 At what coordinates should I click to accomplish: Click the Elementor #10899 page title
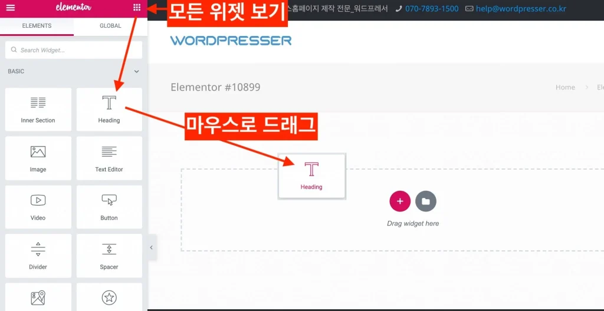click(x=215, y=87)
